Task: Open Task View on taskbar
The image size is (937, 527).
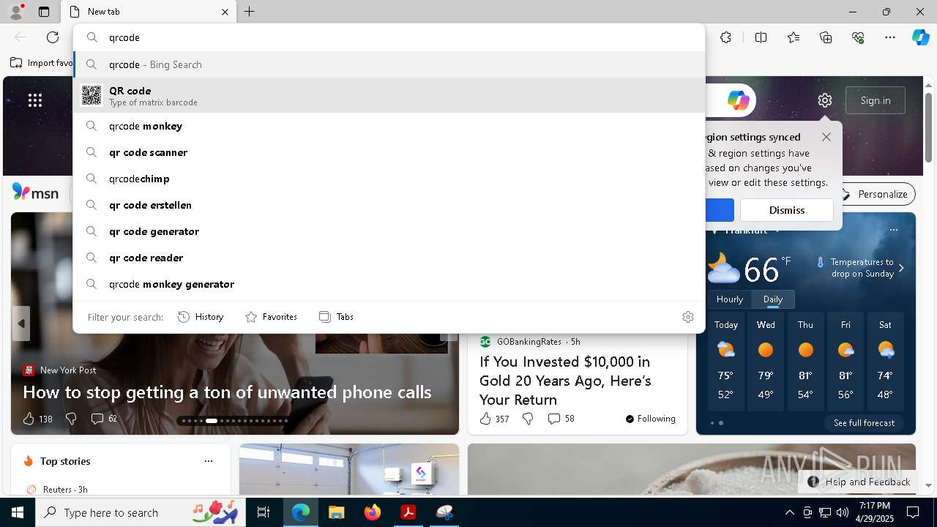Action: [264, 512]
